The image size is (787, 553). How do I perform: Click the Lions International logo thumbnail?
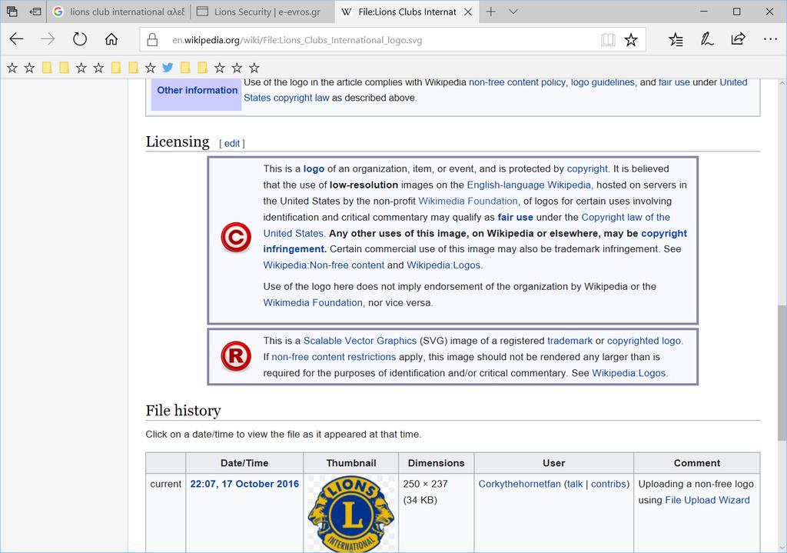coord(351,513)
